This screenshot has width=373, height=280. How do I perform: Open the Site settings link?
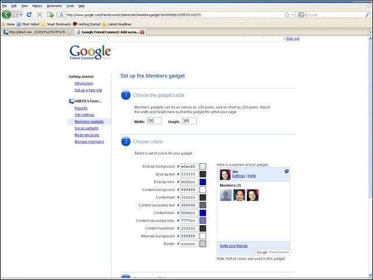84,115
